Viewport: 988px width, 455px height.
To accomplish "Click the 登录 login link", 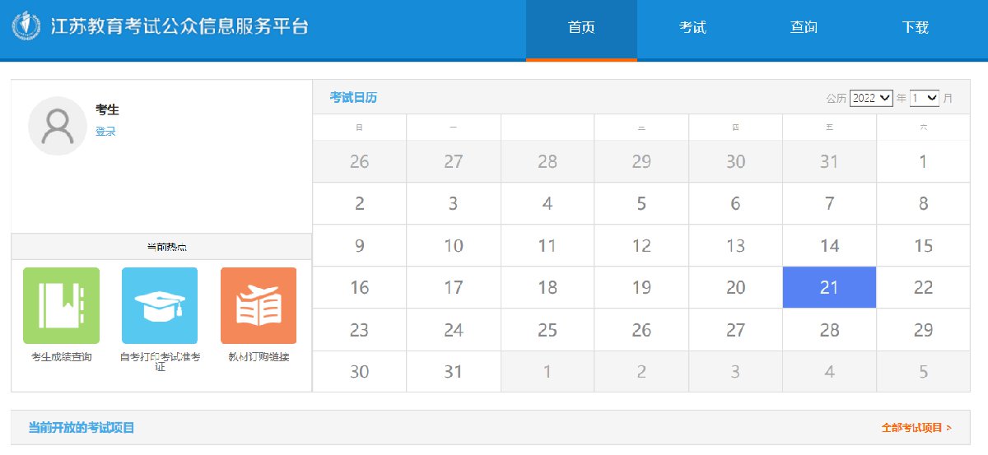I will tap(105, 132).
